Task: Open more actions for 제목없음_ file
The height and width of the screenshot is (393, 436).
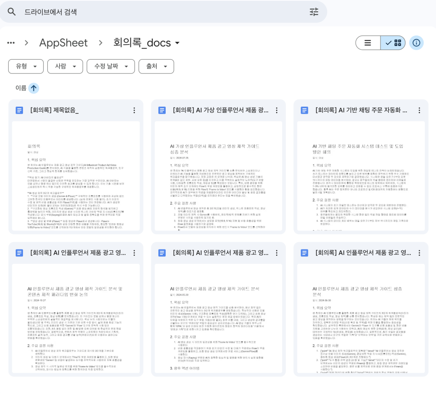Action: 135,111
